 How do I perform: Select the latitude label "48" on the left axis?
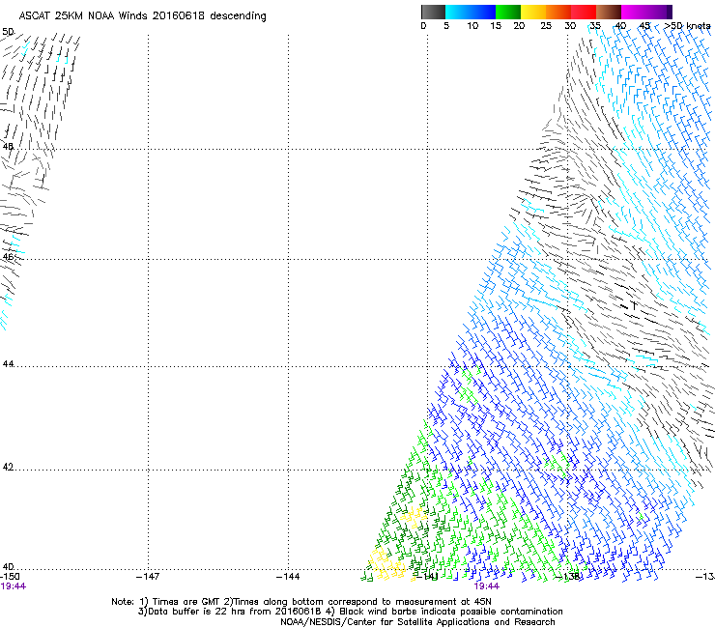[x=8, y=147]
